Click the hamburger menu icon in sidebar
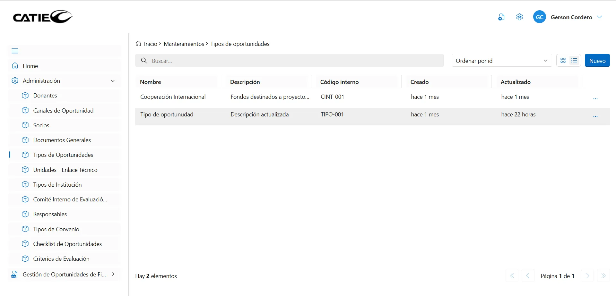The height and width of the screenshot is (296, 616). [15, 51]
